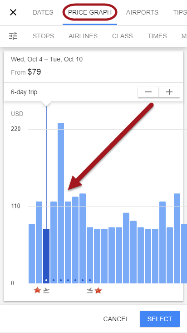The height and width of the screenshot is (333, 187).
Task: Click the departure plane icon below chart
Action: tap(46, 290)
